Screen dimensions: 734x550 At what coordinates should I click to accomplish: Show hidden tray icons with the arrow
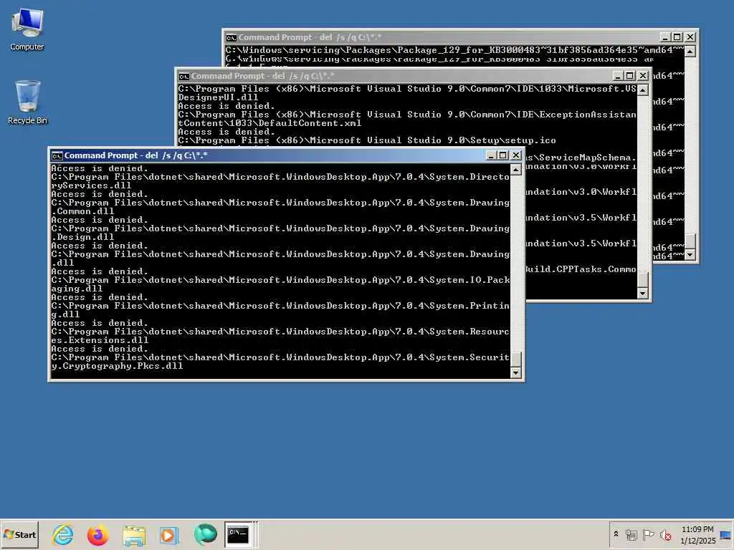616,534
